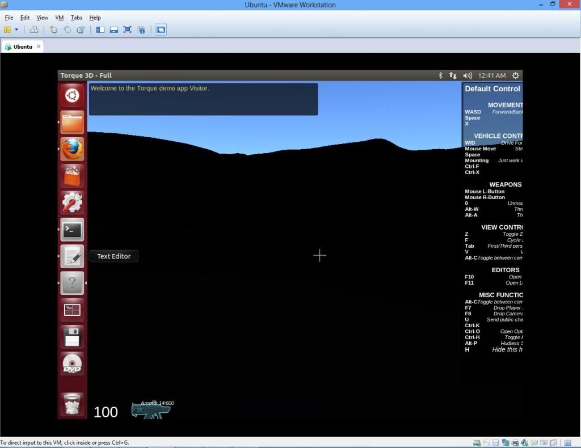The height and width of the screenshot is (448, 581).
Task: Launch Text Editor from the launcher
Action: pos(72,256)
